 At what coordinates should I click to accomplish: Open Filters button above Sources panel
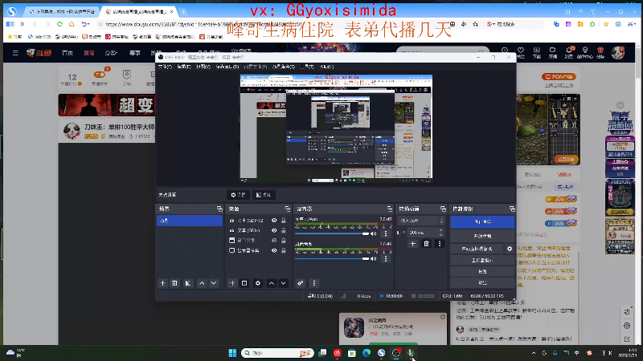click(264, 195)
